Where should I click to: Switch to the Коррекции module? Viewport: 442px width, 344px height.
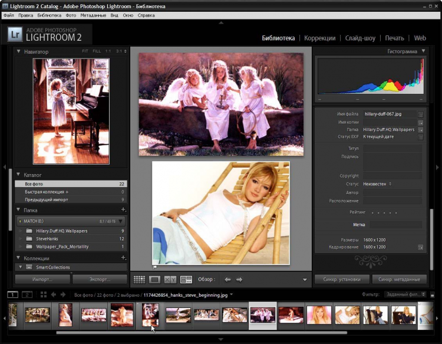tap(319, 38)
